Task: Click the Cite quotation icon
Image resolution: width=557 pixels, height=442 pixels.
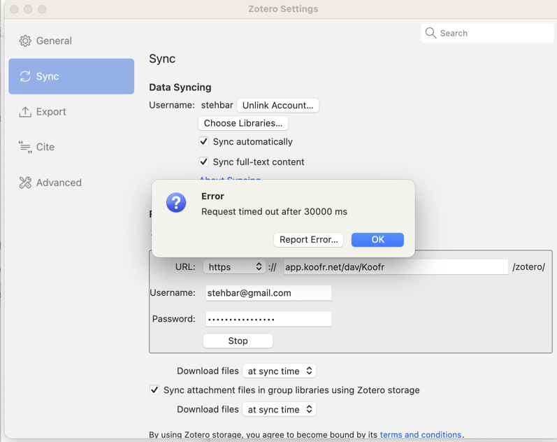Action: (25, 147)
